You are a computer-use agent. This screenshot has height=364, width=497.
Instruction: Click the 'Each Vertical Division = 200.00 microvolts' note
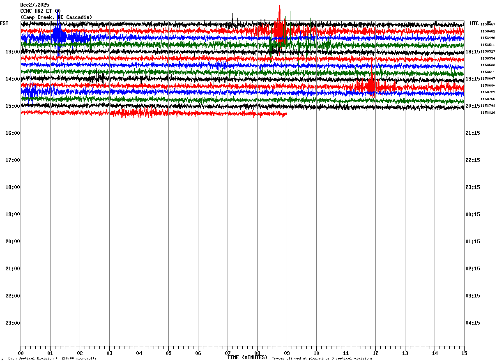(x=52, y=359)
